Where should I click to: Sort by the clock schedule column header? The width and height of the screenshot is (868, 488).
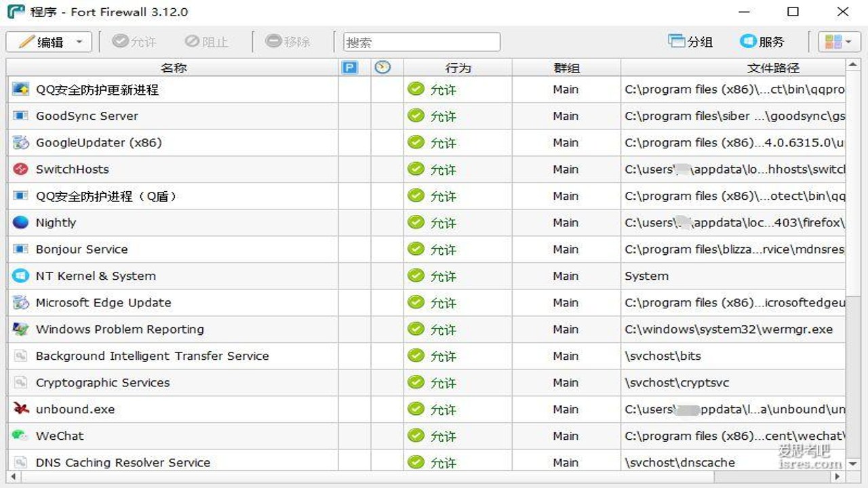[x=383, y=68]
